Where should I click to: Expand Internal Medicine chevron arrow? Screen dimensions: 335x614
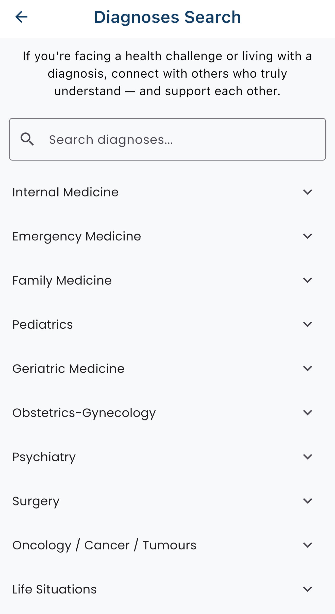307,192
